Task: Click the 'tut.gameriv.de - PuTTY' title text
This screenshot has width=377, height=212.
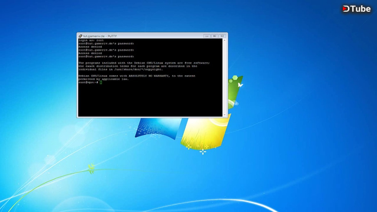Action: (x=100, y=36)
